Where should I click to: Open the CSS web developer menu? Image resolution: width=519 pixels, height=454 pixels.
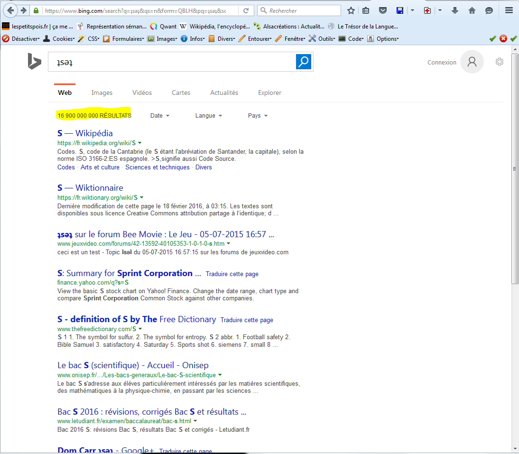click(x=90, y=39)
